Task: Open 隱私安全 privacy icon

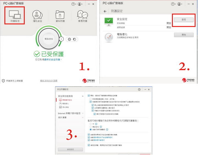Action: (x=37, y=16)
